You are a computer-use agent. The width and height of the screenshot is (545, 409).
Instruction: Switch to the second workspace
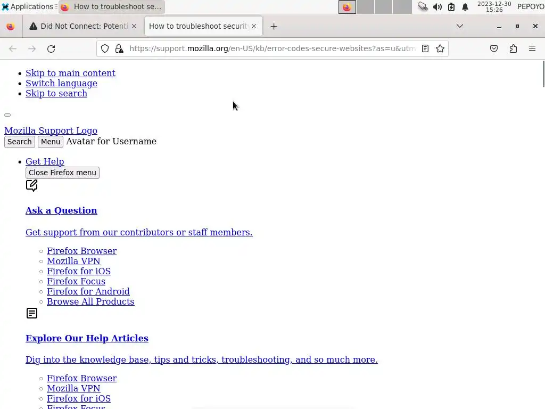(366, 7)
